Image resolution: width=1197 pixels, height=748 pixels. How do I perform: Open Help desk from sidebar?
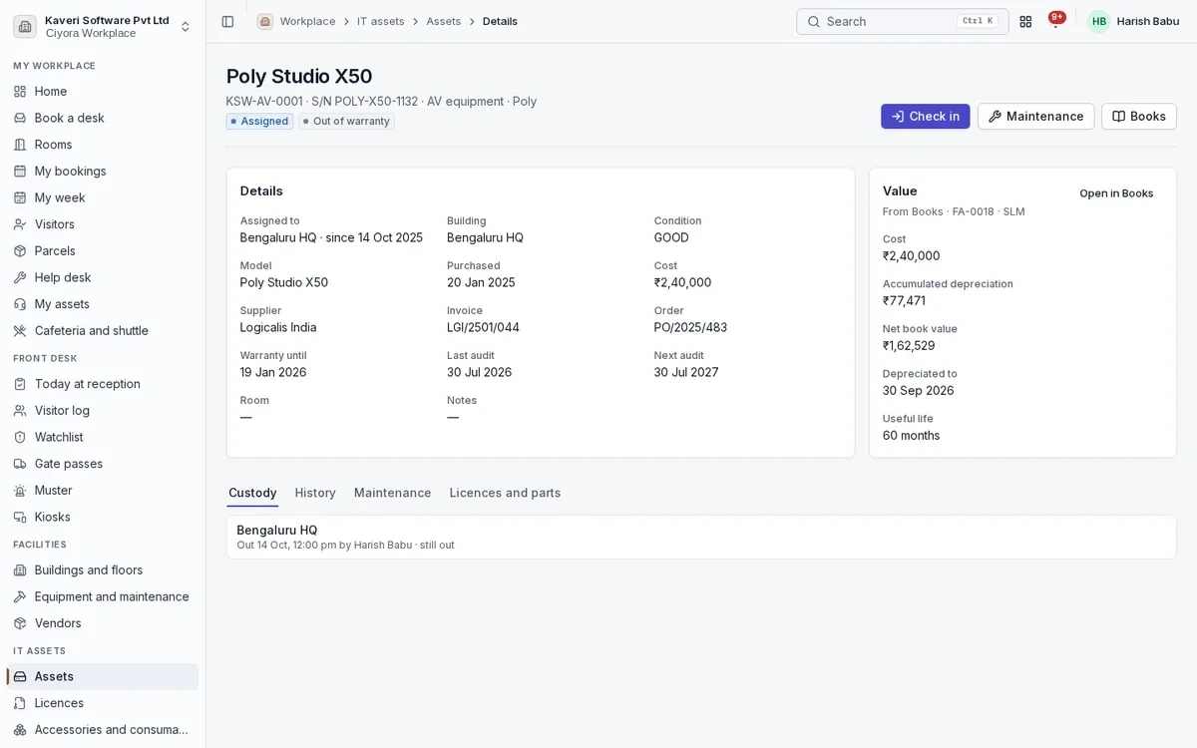tap(102, 277)
